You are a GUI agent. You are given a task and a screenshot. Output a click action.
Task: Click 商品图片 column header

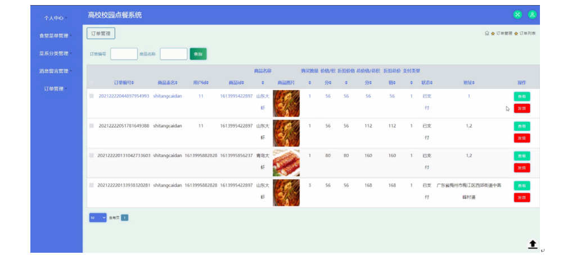286,83
